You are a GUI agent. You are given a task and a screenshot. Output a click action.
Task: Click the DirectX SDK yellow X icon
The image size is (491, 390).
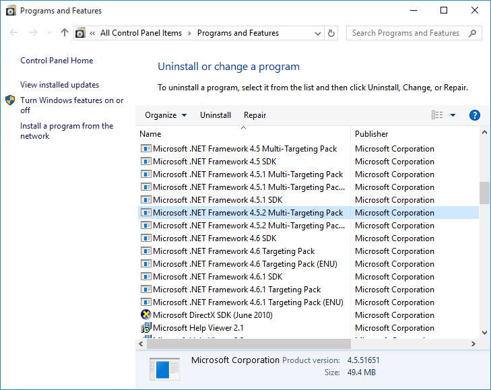point(146,315)
